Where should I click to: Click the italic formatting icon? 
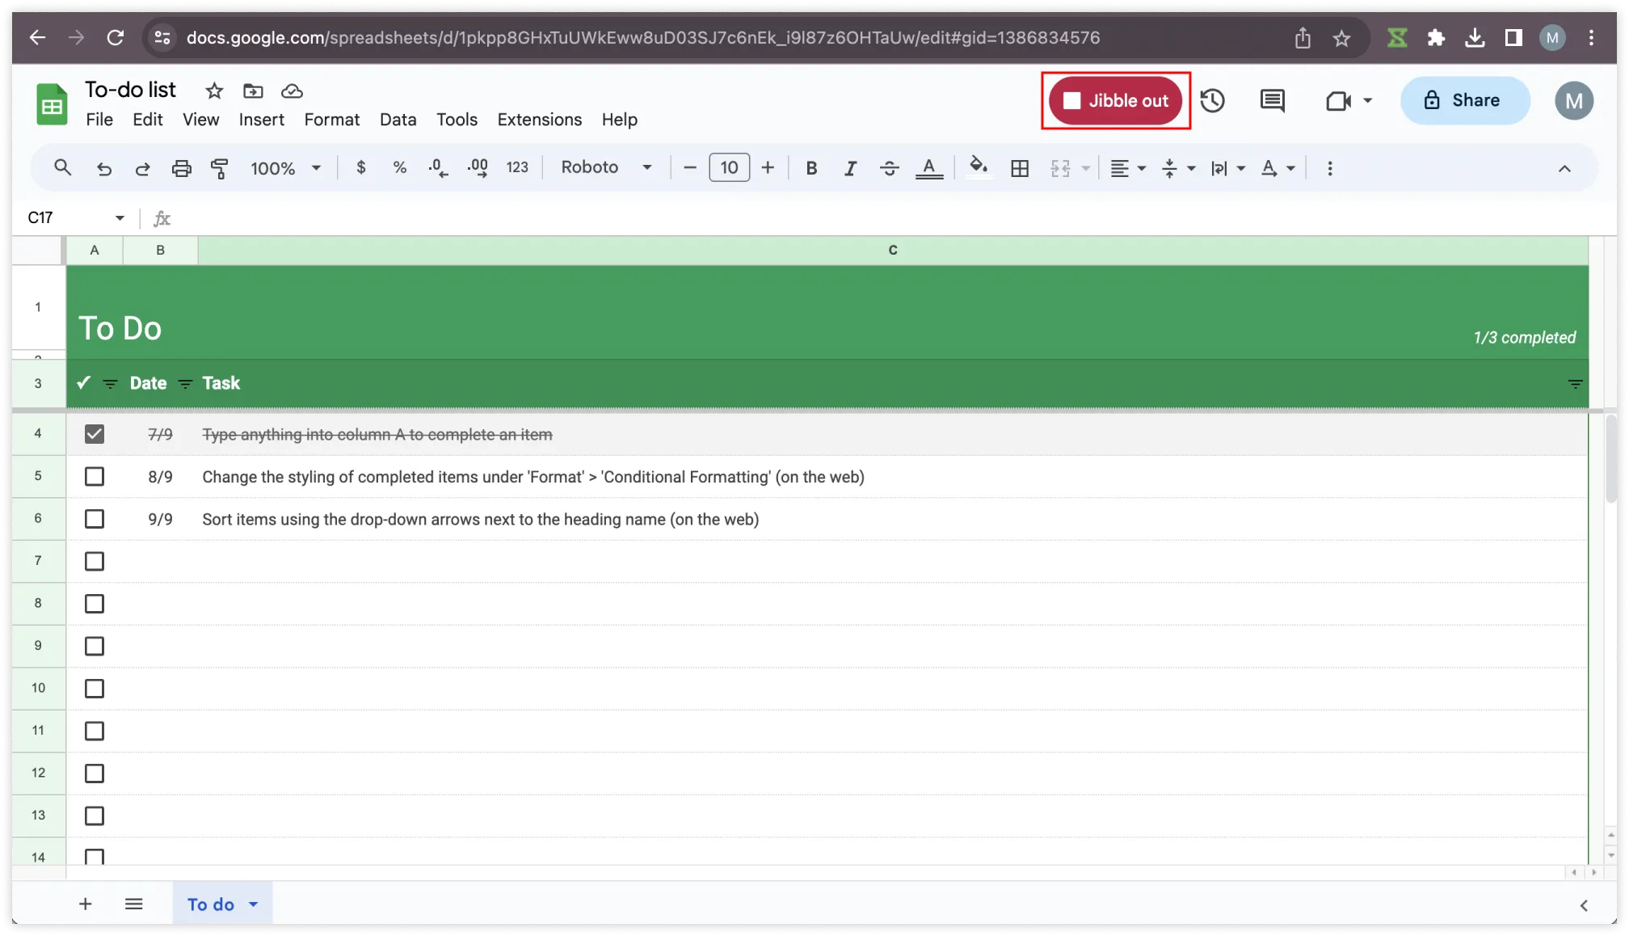click(x=850, y=168)
